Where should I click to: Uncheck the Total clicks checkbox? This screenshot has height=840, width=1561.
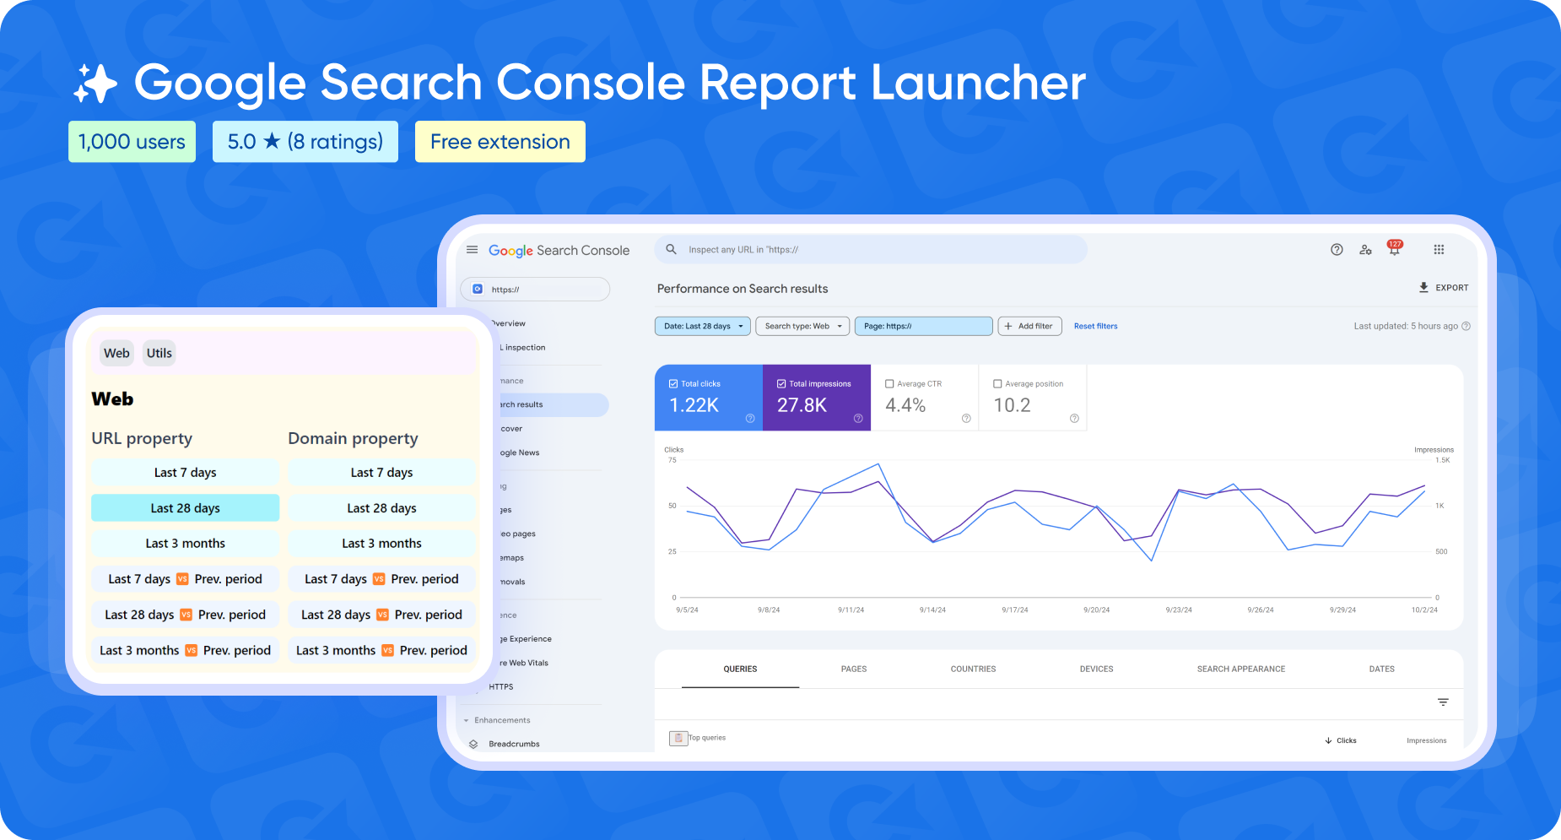pyautogui.click(x=674, y=382)
